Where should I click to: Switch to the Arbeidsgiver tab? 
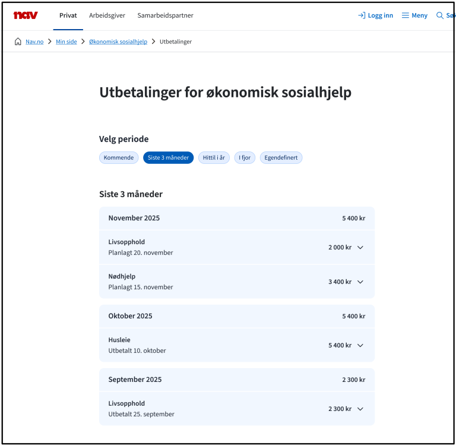point(107,15)
